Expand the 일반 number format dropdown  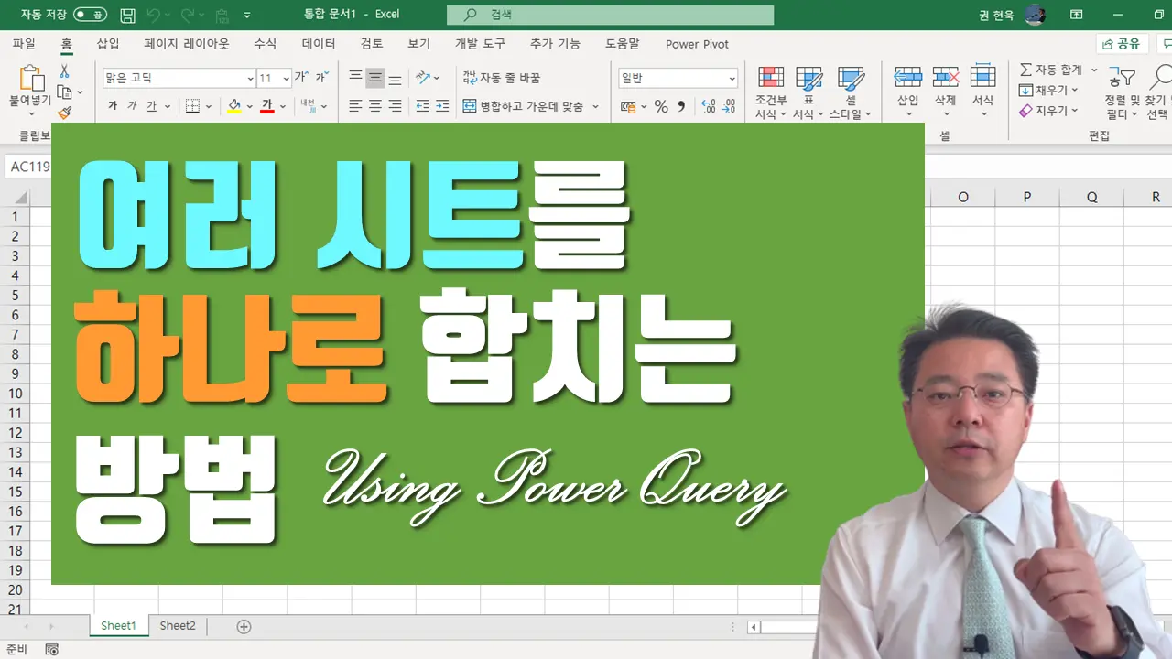[x=732, y=79]
